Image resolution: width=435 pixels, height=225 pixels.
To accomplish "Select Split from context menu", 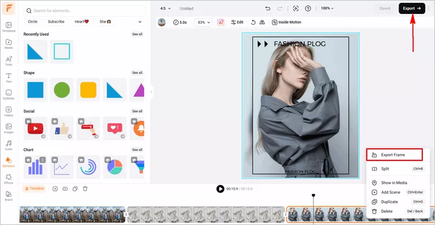I will pyautogui.click(x=398, y=169).
